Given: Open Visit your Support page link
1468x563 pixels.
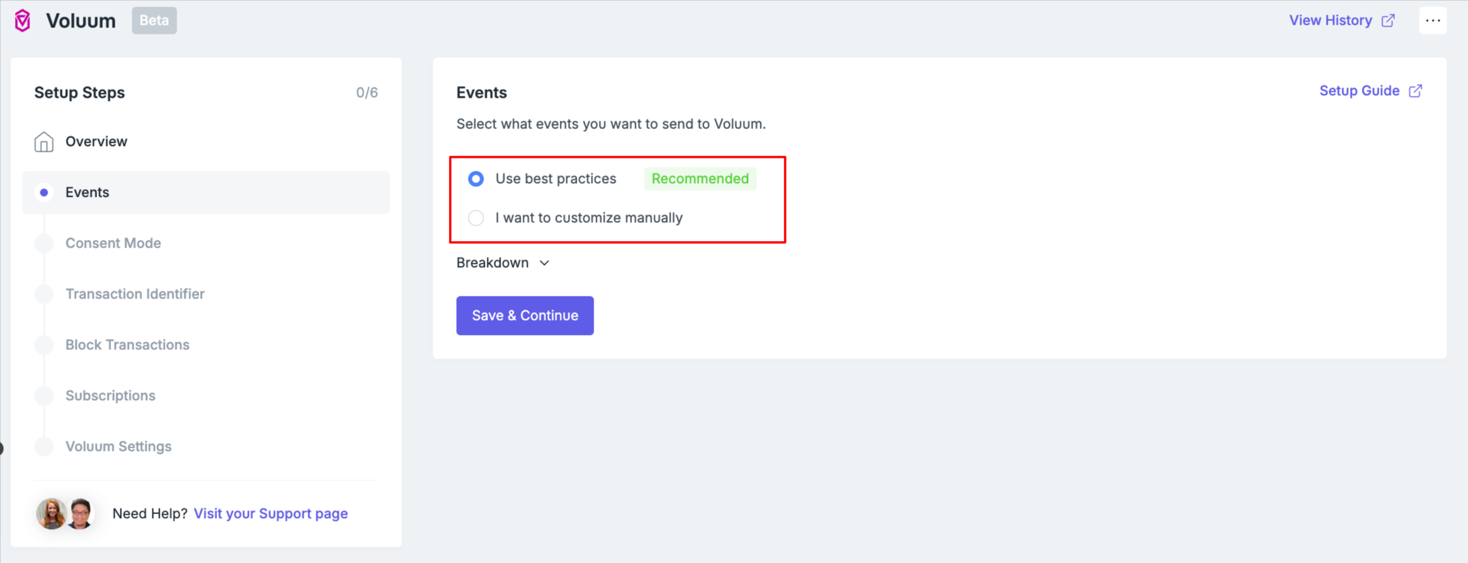Looking at the screenshot, I should point(270,513).
